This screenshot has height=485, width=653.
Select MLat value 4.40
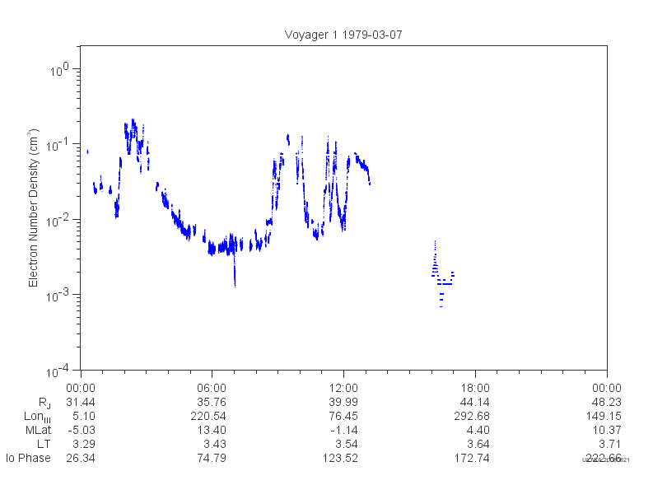tap(478, 430)
